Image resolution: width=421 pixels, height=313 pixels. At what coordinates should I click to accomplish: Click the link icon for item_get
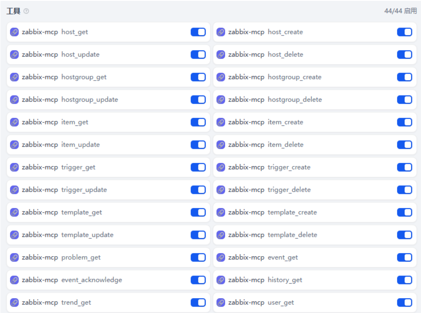click(14, 122)
